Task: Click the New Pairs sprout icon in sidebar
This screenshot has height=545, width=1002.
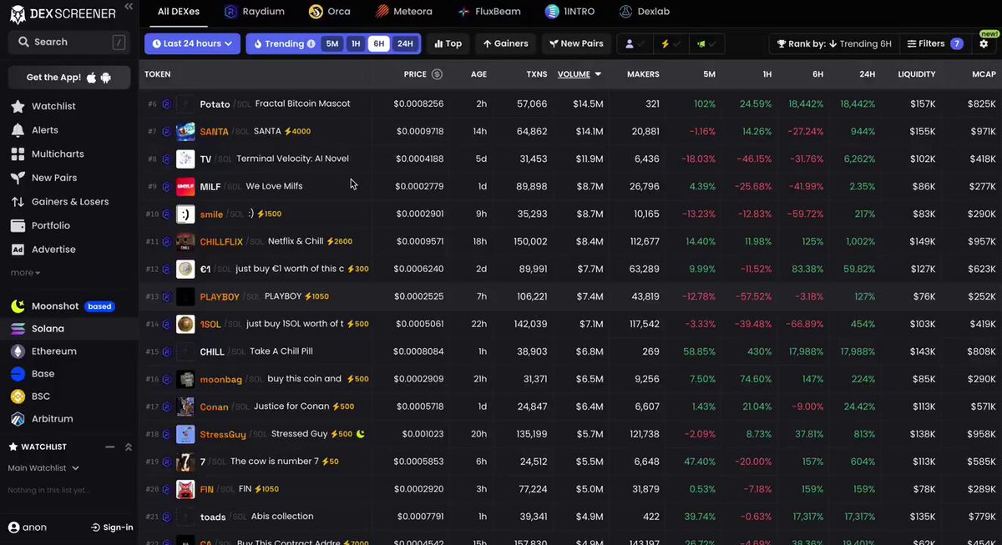Action: pos(18,178)
